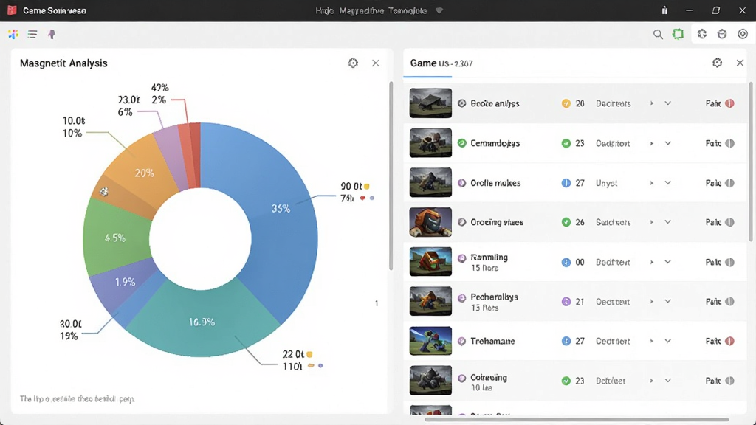Viewport: 756px width, 425px height.
Task: Open the hamburger list menu icon
Action: coord(32,34)
